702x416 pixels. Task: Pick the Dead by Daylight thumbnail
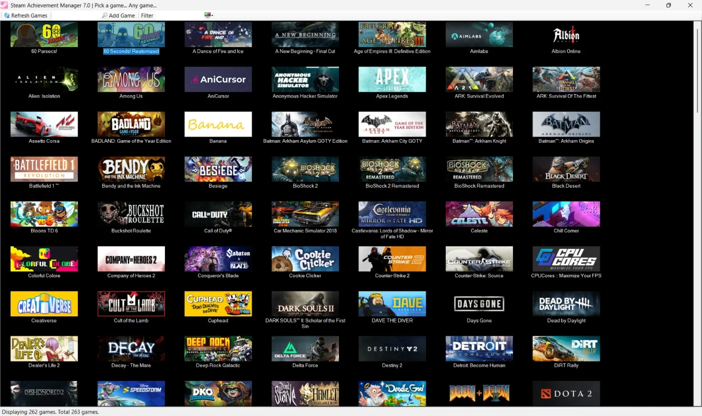coord(566,304)
